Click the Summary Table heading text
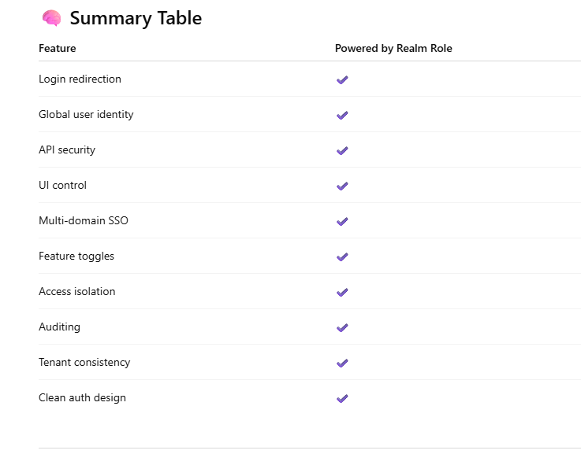Viewport: 581px width, 454px height. (136, 18)
